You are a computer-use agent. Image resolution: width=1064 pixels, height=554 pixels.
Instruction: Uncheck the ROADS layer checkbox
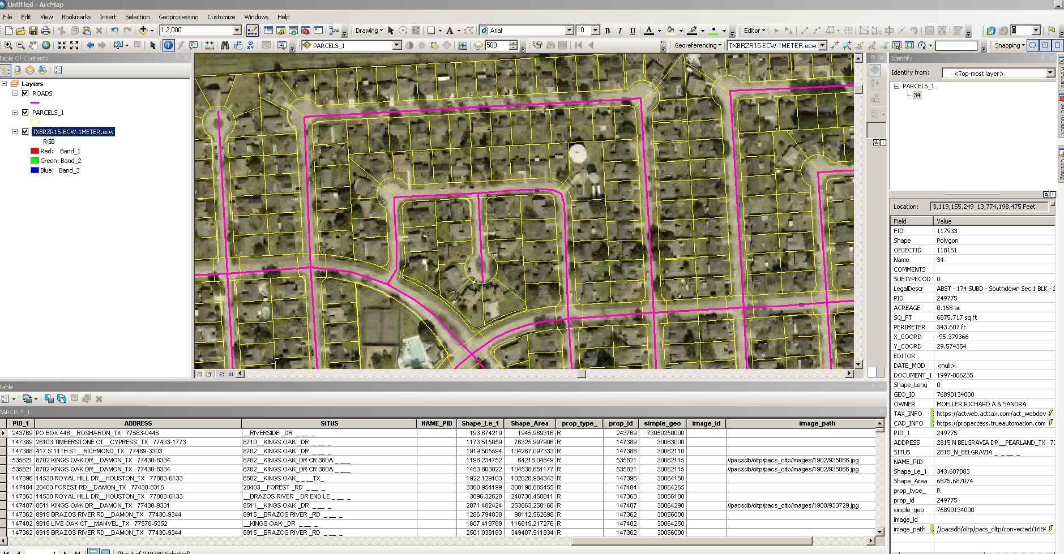25,93
